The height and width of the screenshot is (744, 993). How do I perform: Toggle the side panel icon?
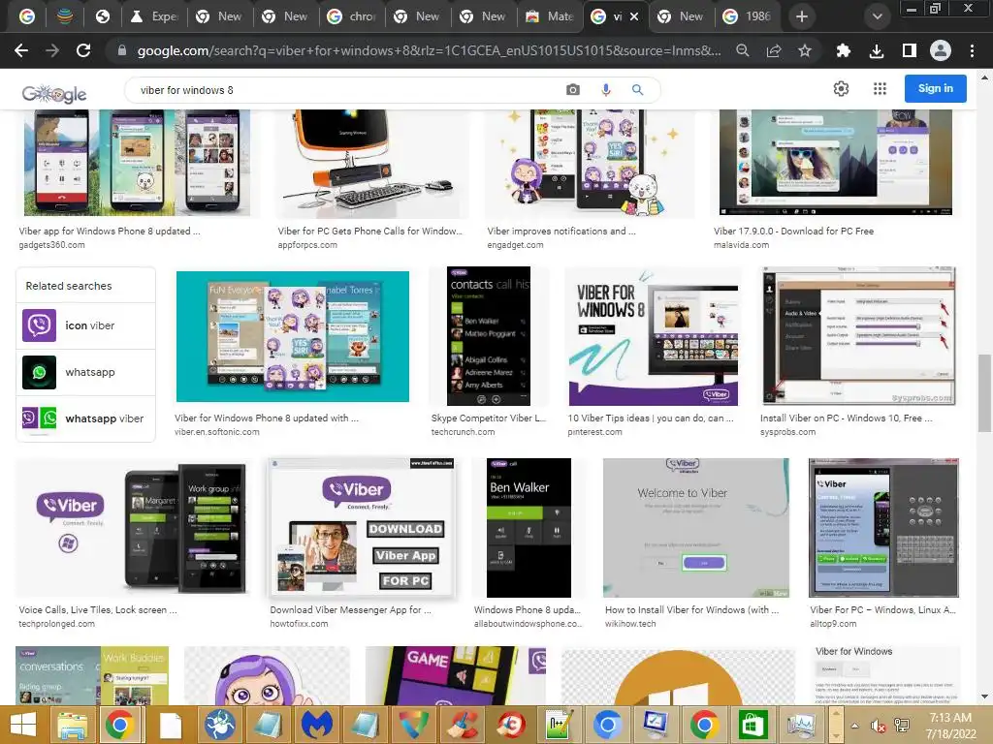(x=909, y=50)
